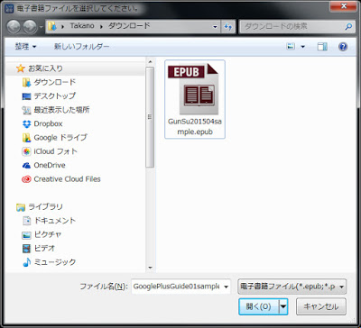
Task: Open the recent locations arrow beside the Forward button
Action: click(42, 27)
